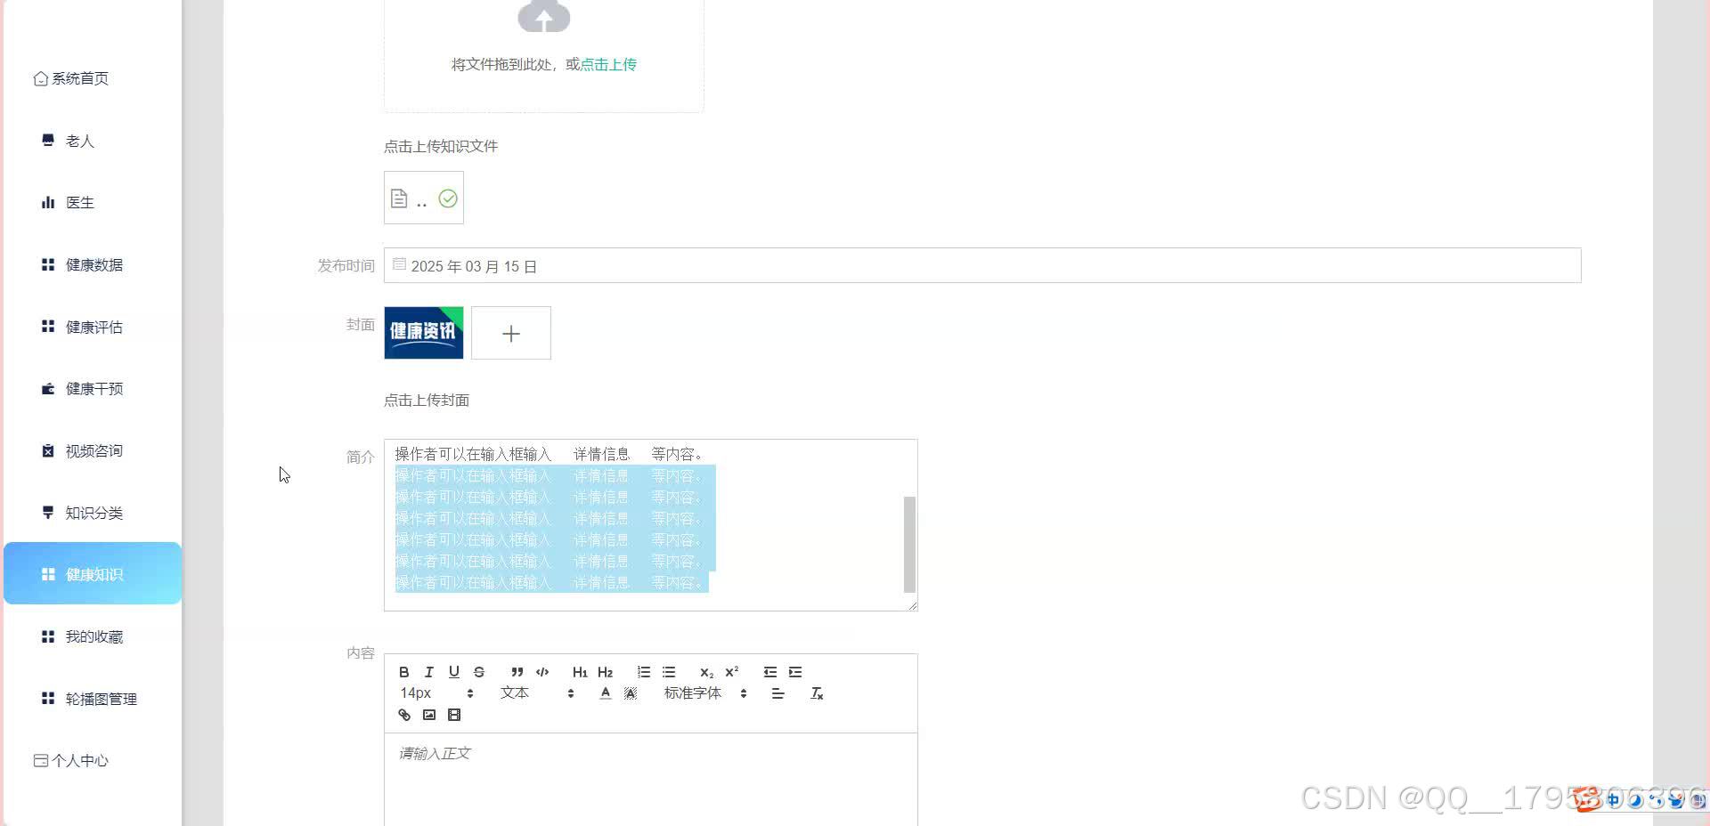Screen dimensions: 1710x826
Task: Apply H1 heading style
Action: [x=580, y=672]
